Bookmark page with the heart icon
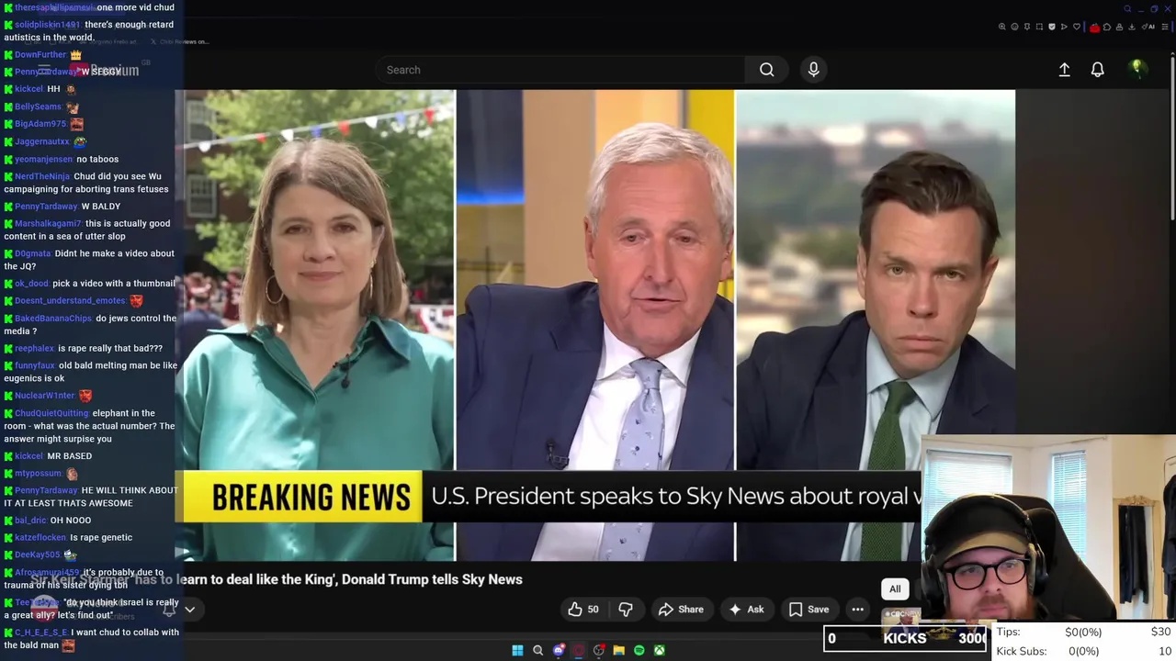 [1077, 27]
